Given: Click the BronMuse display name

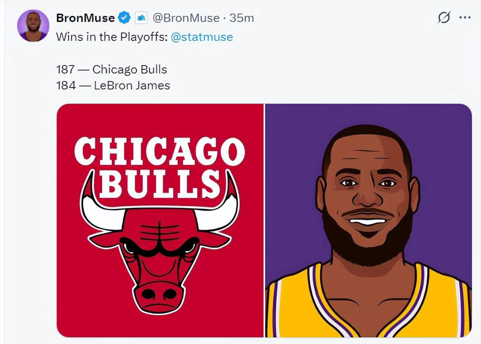Looking at the screenshot, I should [85, 18].
